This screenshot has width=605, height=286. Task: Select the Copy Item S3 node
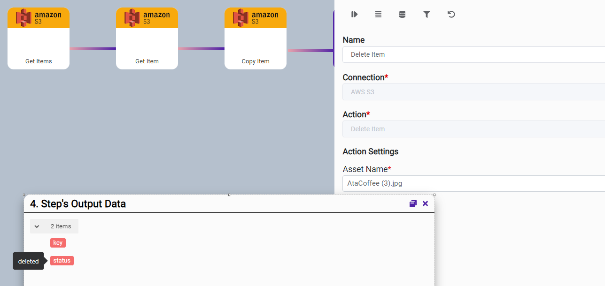point(256,38)
